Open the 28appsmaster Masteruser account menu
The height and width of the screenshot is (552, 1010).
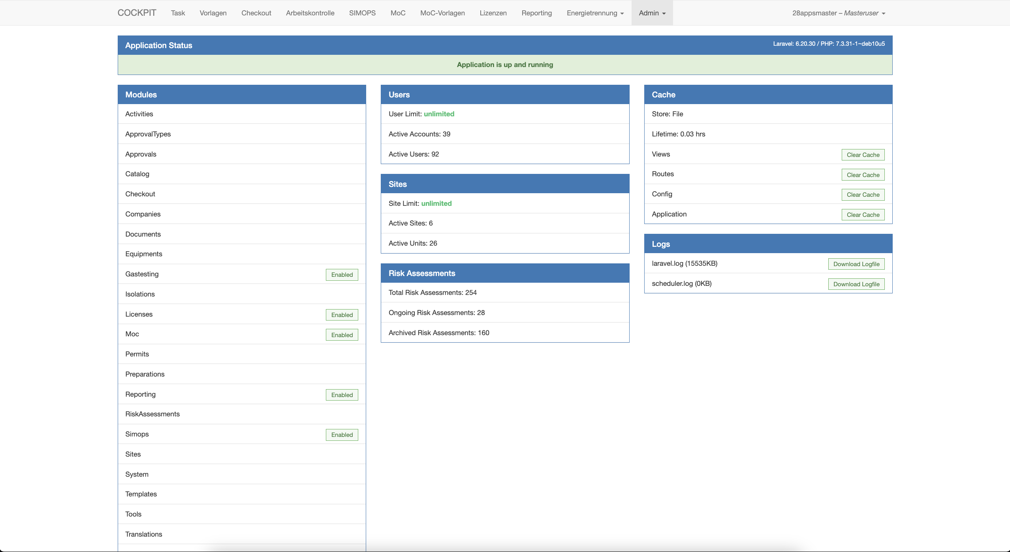pos(838,13)
